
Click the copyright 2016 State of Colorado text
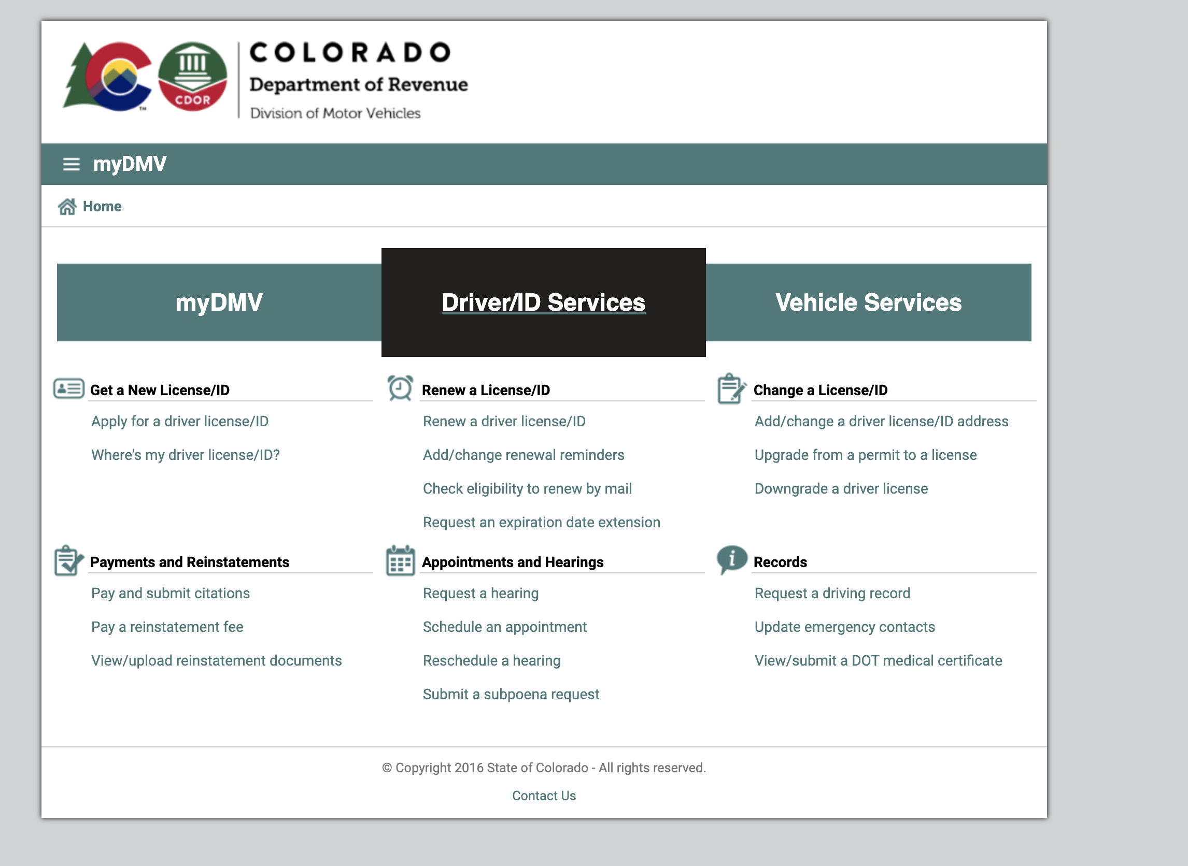[x=544, y=768]
